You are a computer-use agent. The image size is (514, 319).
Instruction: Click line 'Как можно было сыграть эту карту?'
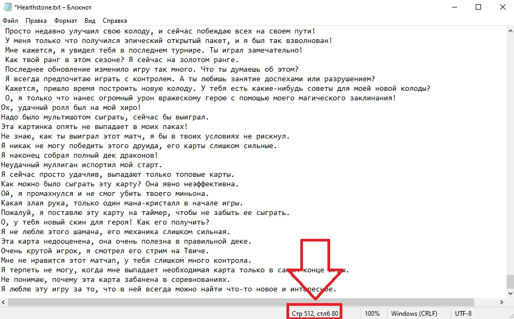[x=120, y=184]
